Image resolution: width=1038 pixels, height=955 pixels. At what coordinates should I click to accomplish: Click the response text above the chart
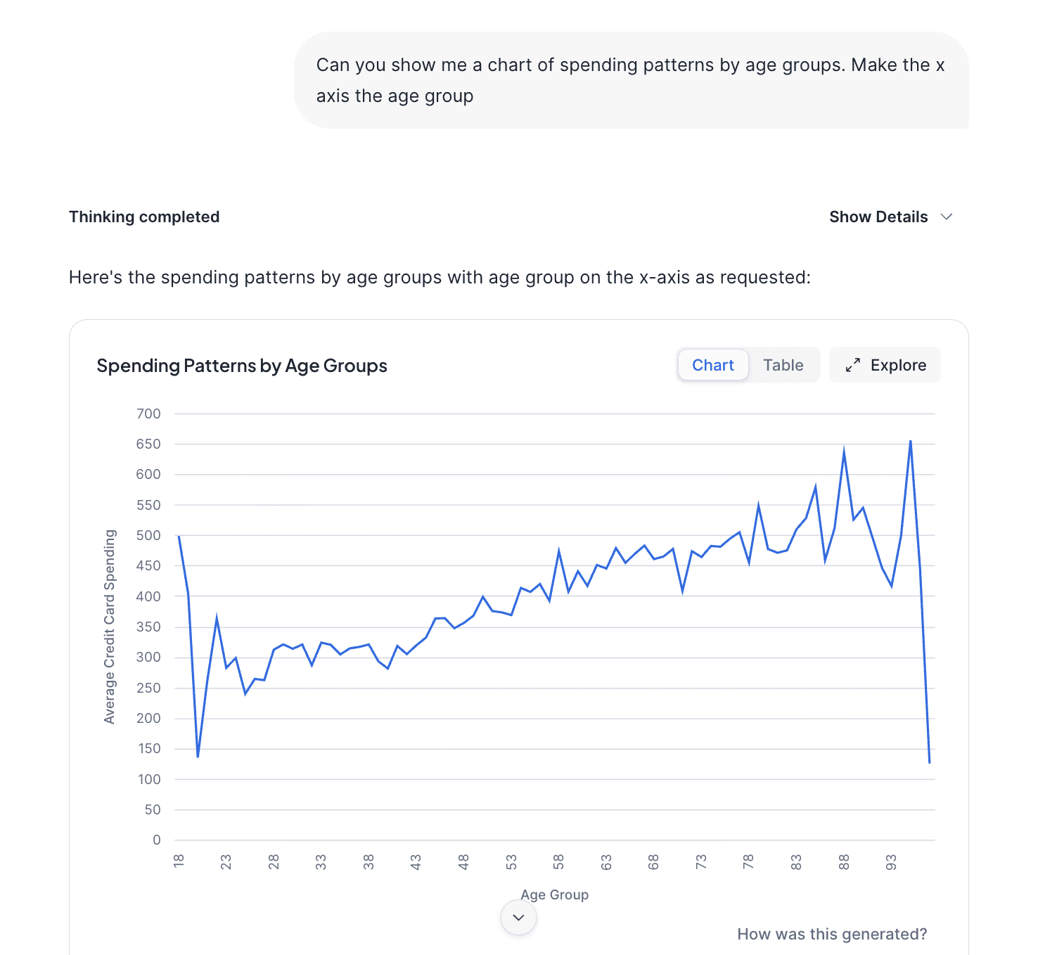coord(440,277)
